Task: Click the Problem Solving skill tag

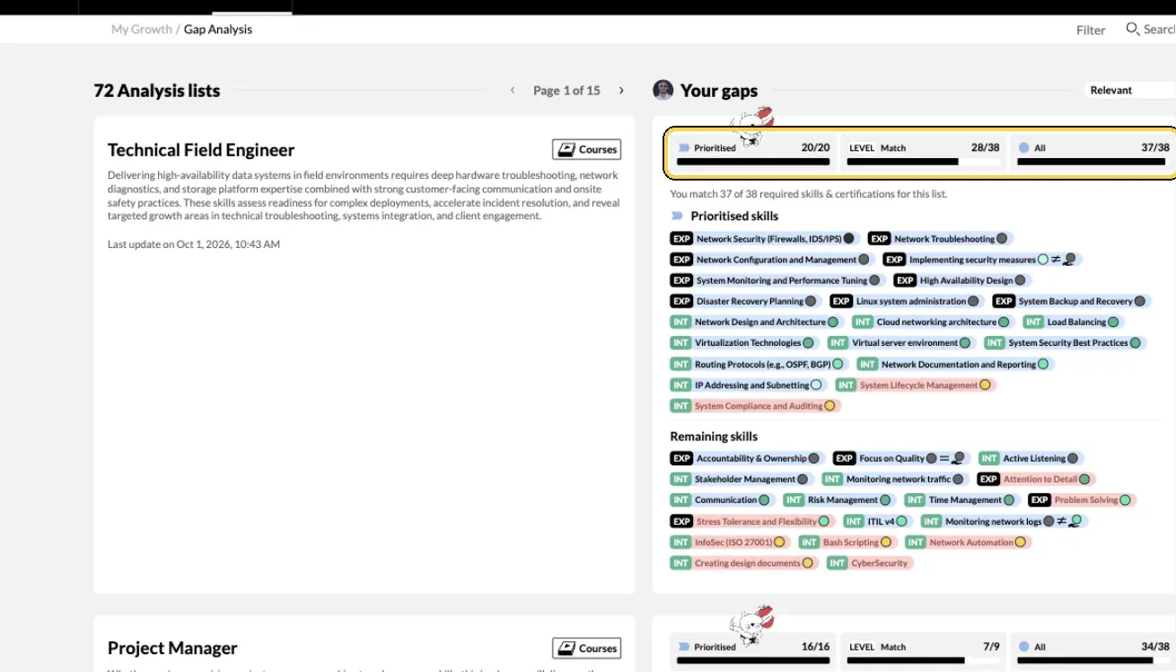Action: point(1083,500)
